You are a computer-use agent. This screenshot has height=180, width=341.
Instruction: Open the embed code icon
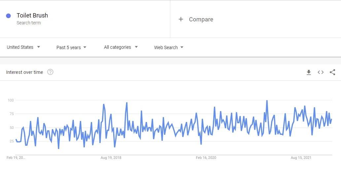tap(321, 72)
